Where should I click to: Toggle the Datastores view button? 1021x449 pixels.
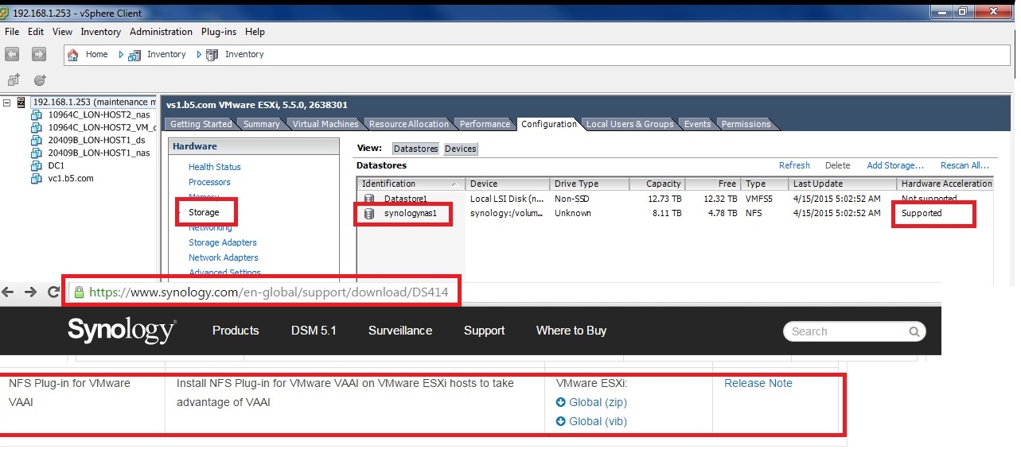tap(416, 149)
